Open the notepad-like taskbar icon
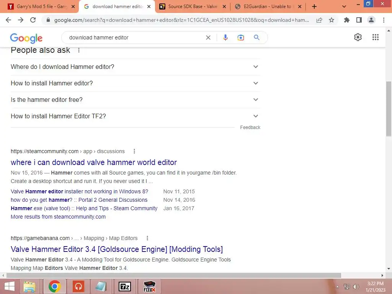The image size is (392, 294). [x=101, y=286]
